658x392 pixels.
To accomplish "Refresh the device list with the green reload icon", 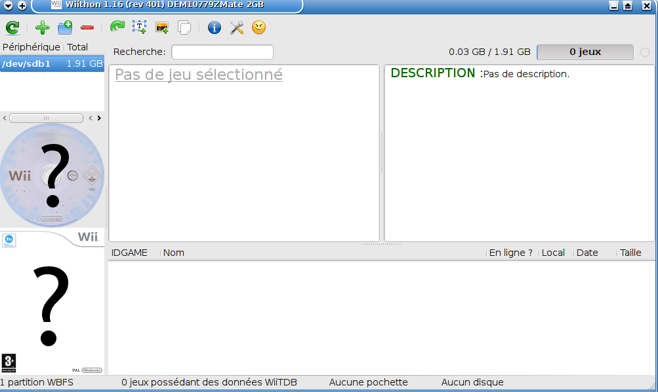I will tap(12, 27).
